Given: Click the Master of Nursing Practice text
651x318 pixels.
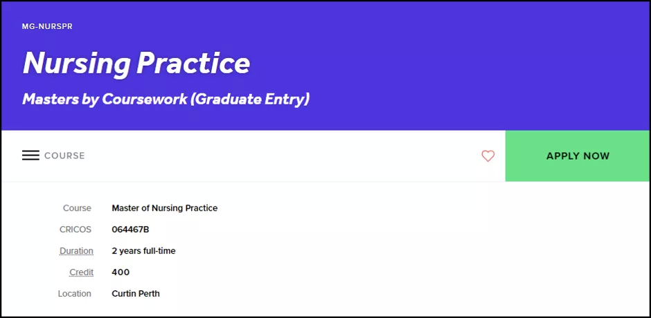Looking at the screenshot, I should click(164, 208).
